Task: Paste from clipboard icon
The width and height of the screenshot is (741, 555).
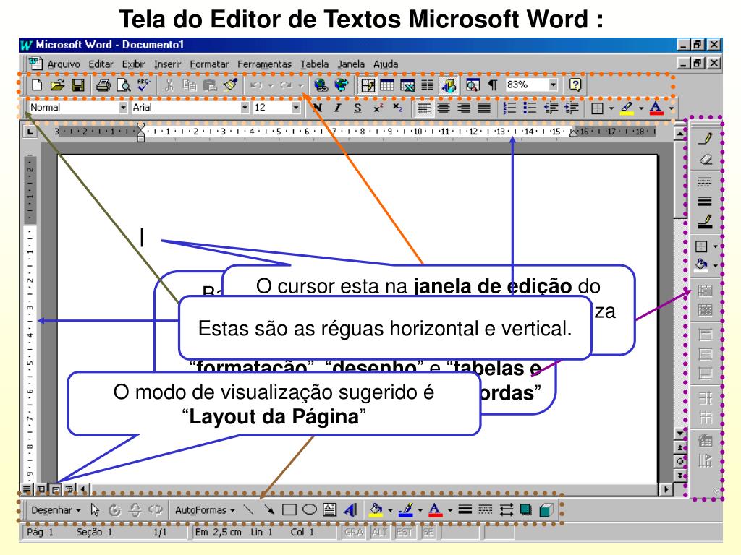Action: coord(210,85)
